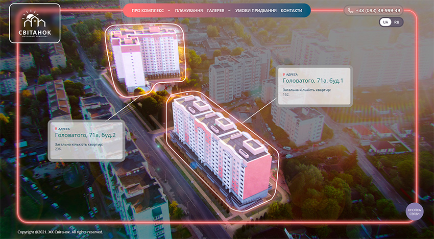
Task: Select the apartment count text 236
Action: click(x=58, y=149)
